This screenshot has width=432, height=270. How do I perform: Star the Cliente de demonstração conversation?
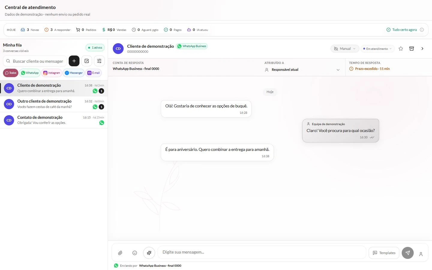point(401,49)
